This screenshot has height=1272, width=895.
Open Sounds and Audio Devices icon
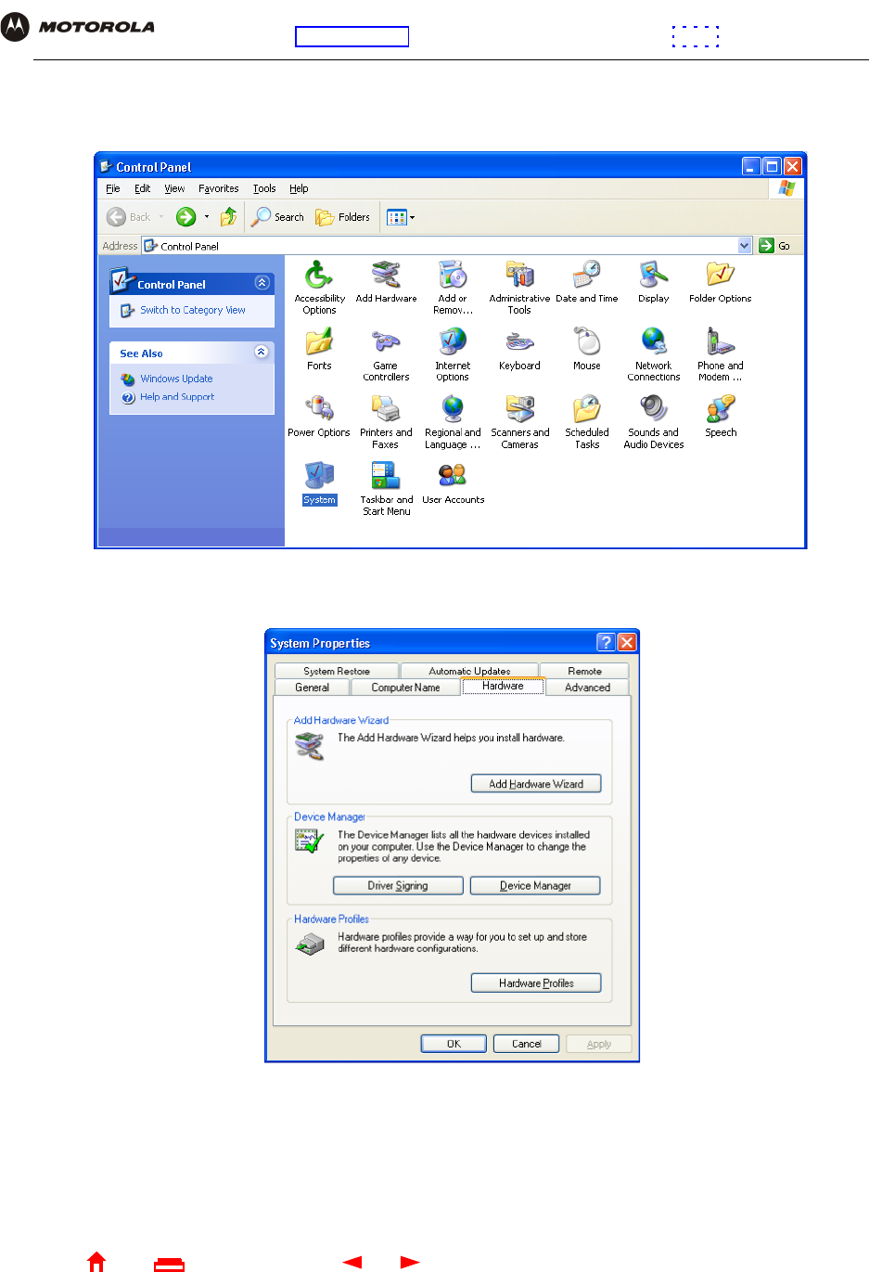click(x=653, y=421)
